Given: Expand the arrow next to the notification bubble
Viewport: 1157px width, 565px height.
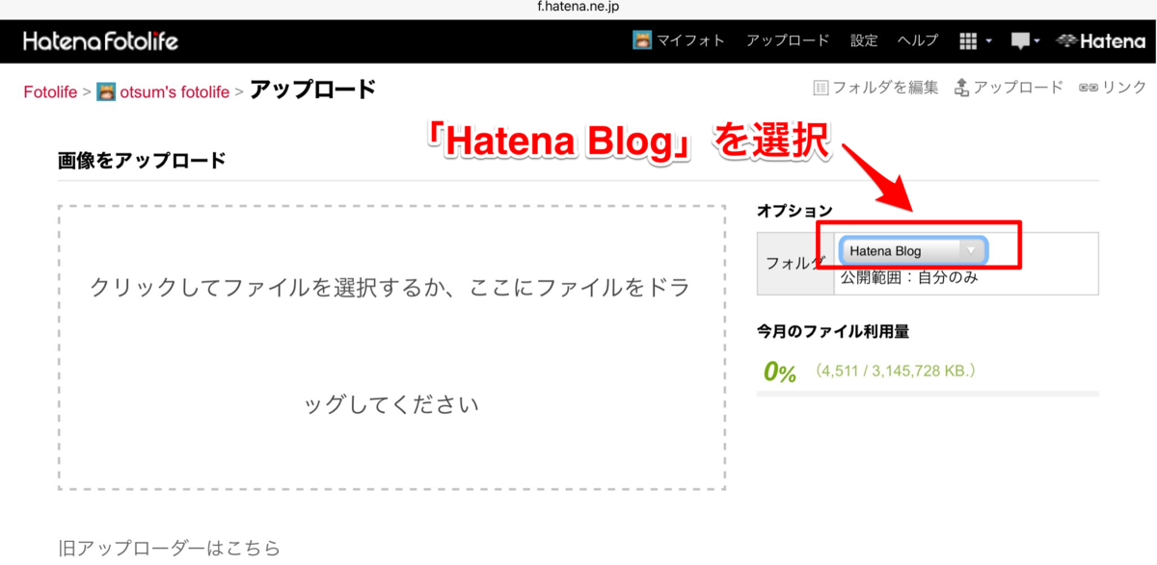Looking at the screenshot, I should click(x=1036, y=41).
